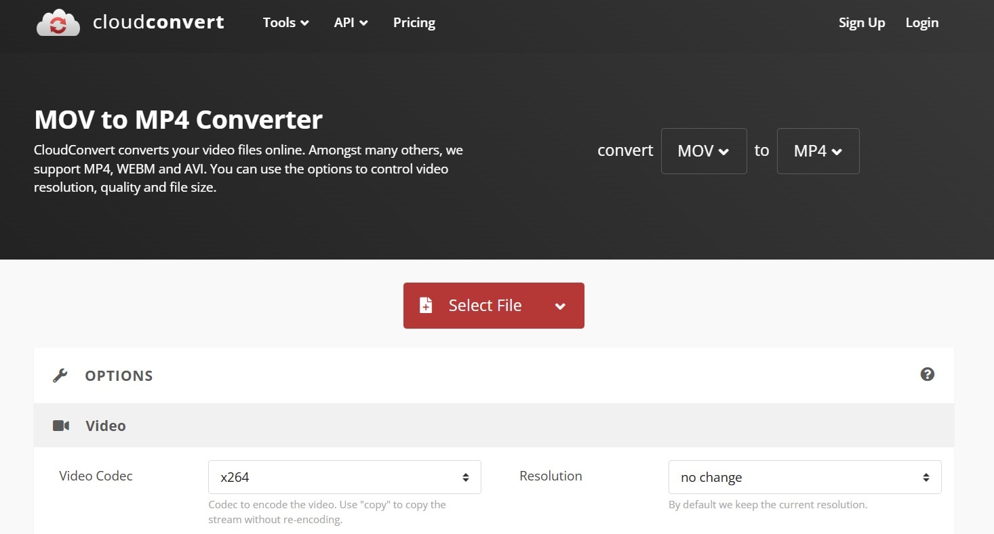Click the wrench icon beside OPTIONS
The height and width of the screenshot is (534, 994).
pos(60,375)
